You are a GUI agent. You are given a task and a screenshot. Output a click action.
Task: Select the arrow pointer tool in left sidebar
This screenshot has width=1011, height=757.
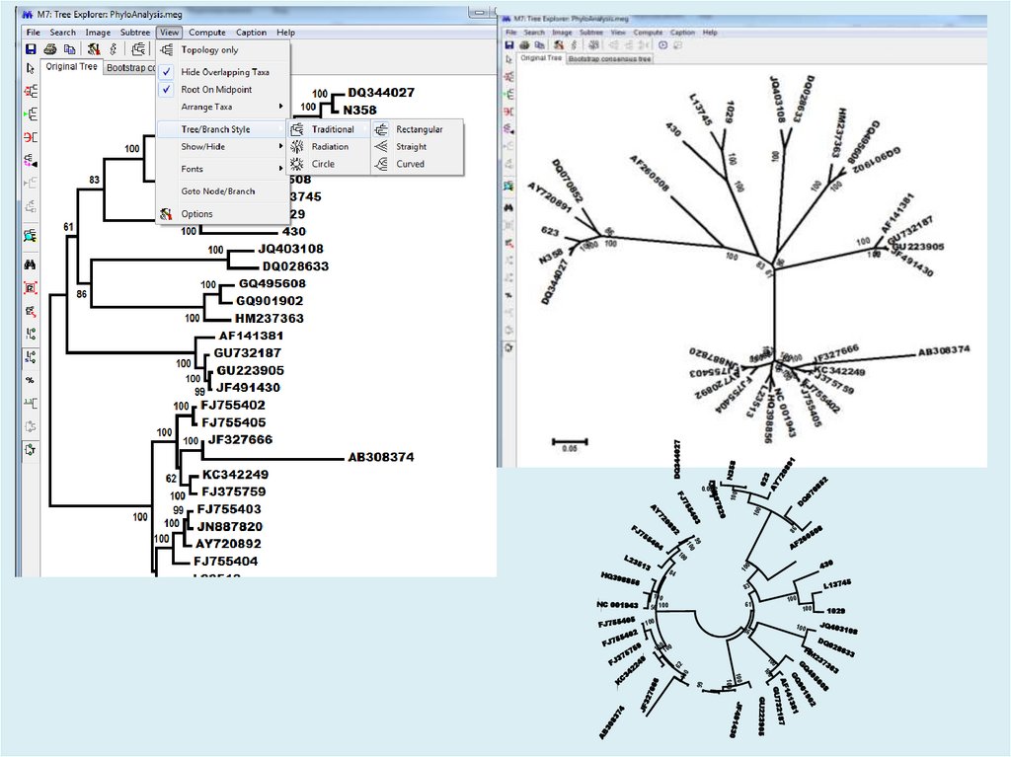31,68
